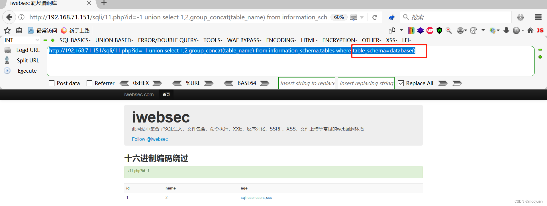Open the address bar history dropdown arrow
The height and width of the screenshot is (206, 547).
pyautogui.click(x=362, y=17)
